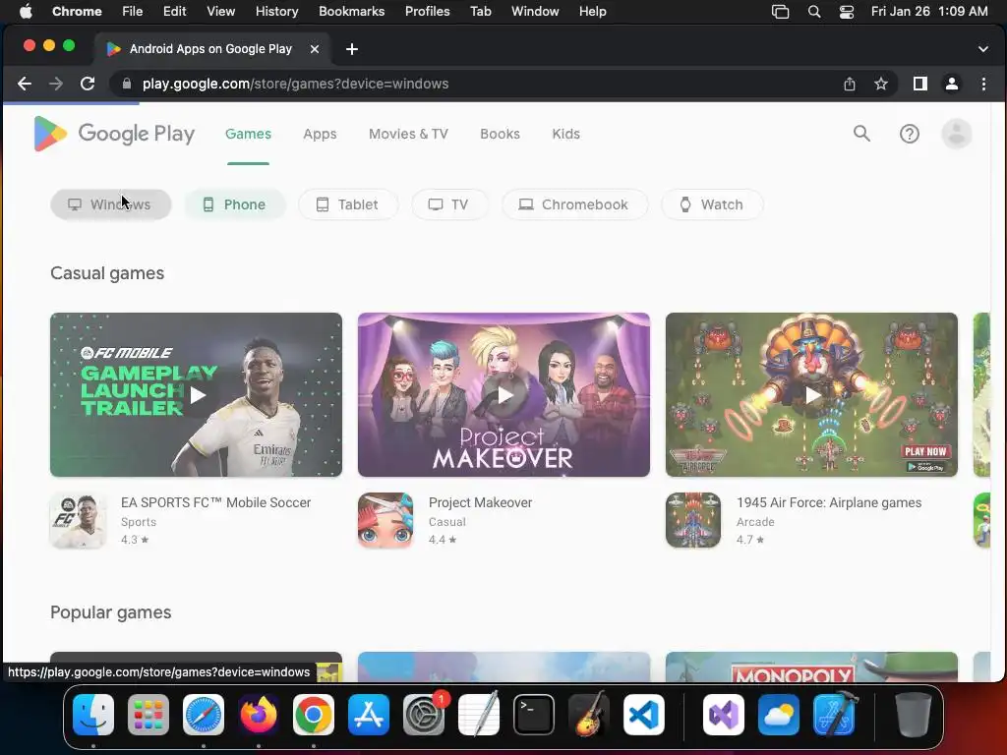
Task: Select the TV device filter
Action: coord(448,204)
